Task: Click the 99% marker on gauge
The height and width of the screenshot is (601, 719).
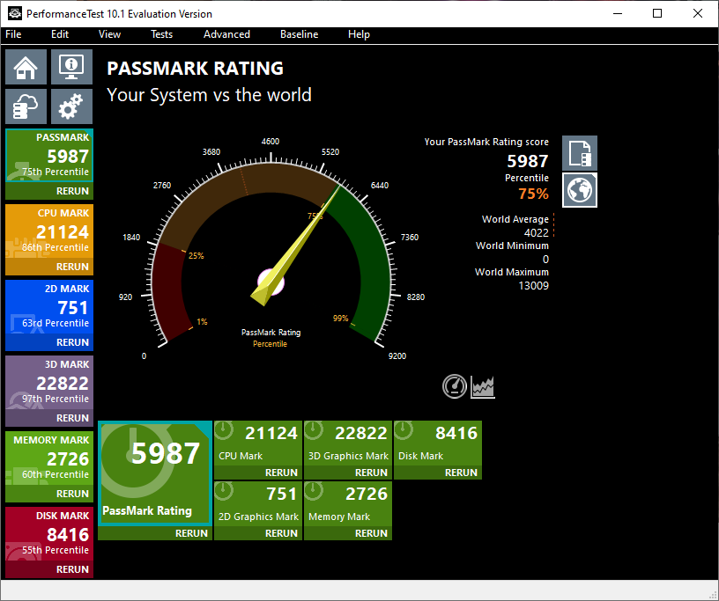Action: (x=341, y=319)
